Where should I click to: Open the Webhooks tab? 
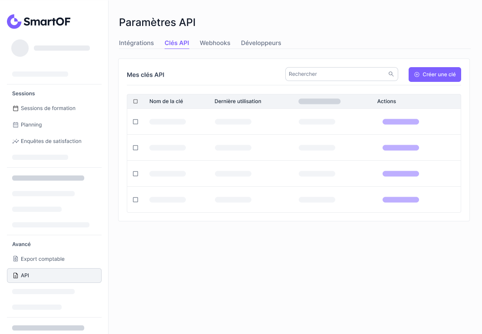tap(215, 43)
